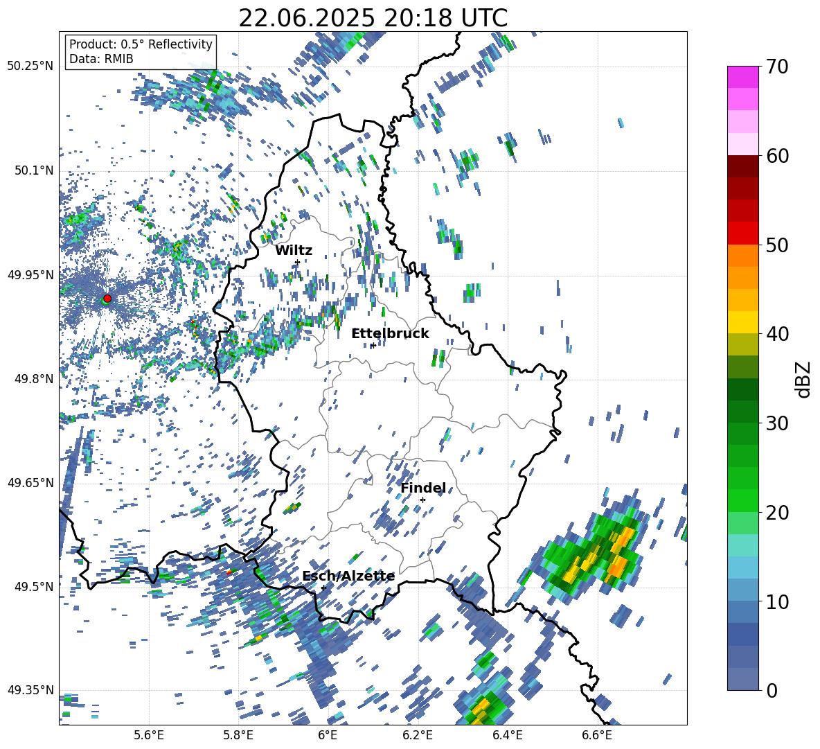The height and width of the screenshot is (749, 820).
Task: Click the 6°E longitude tick label
Action: pos(328,736)
